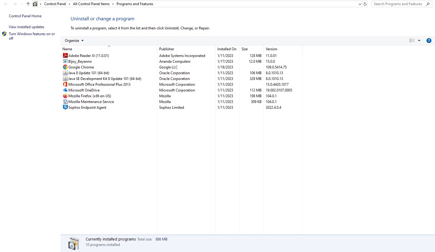Select Java SE Development Kit 8 Update 101
The image size is (435, 252).
pos(105,78)
